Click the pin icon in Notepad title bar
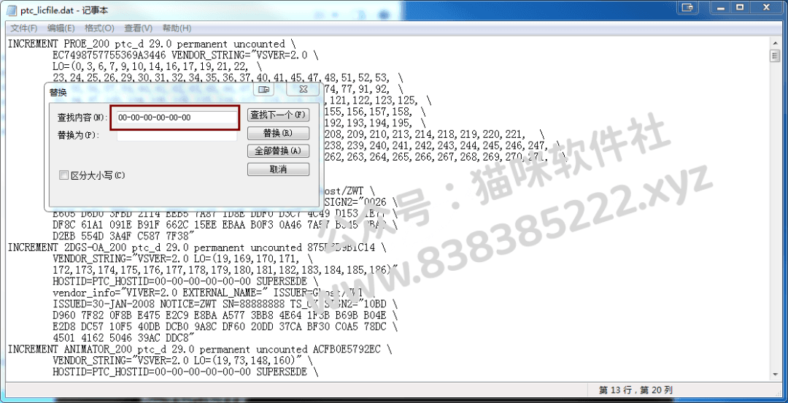The width and height of the screenshot is (788, 403). coord(687,7)
